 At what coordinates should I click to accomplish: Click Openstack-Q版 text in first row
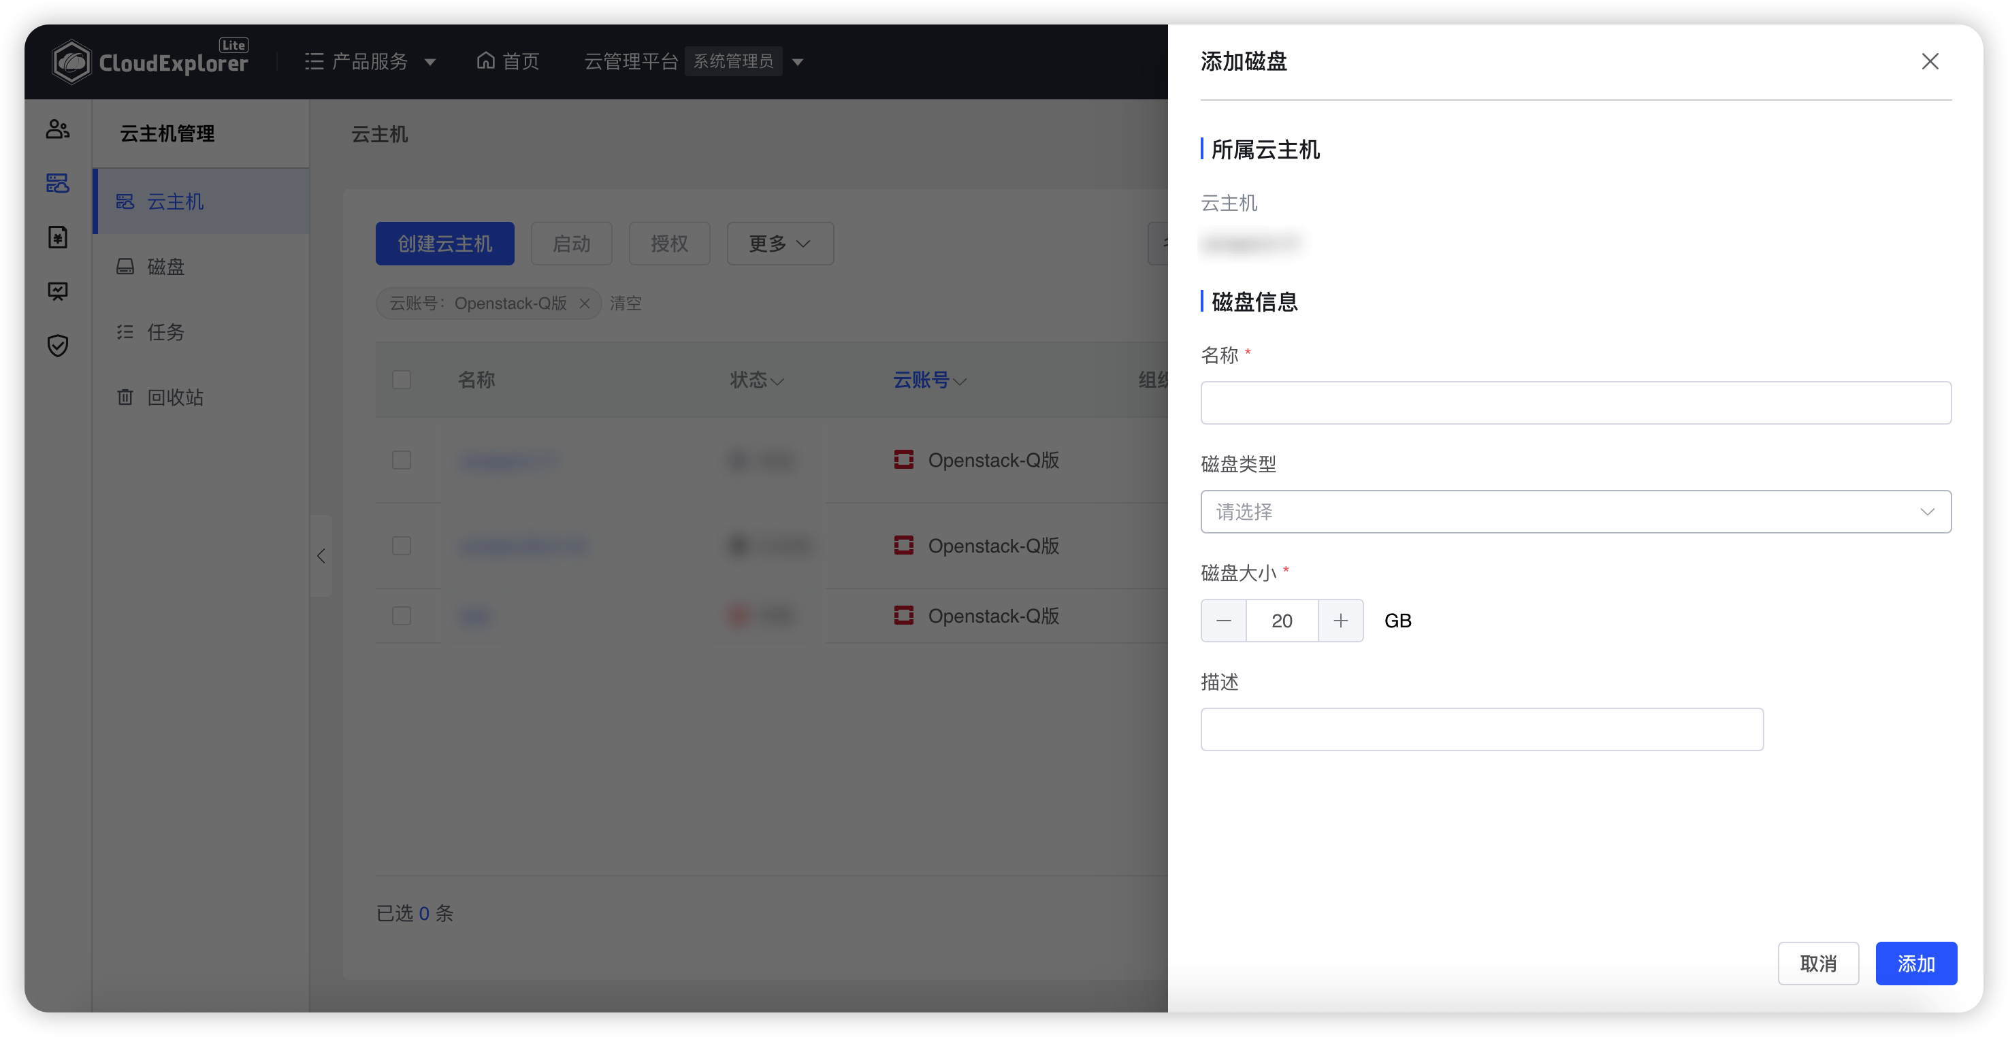[993, 460]
